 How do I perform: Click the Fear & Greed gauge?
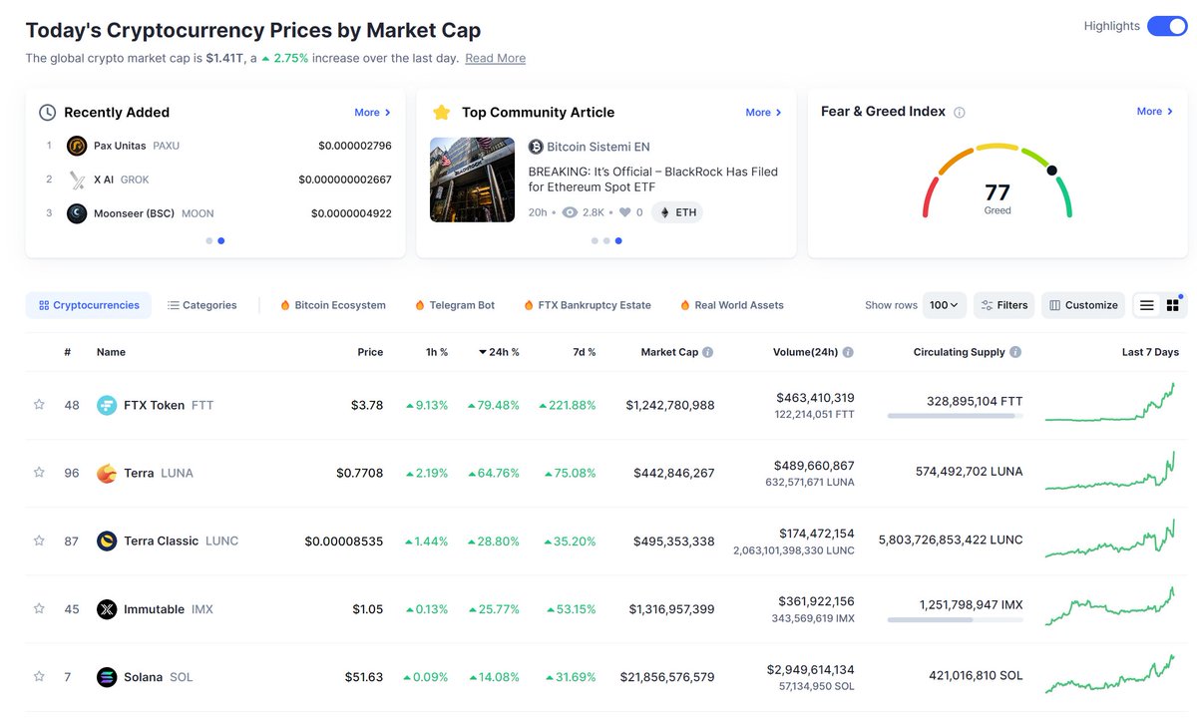(x=997, y=180)
